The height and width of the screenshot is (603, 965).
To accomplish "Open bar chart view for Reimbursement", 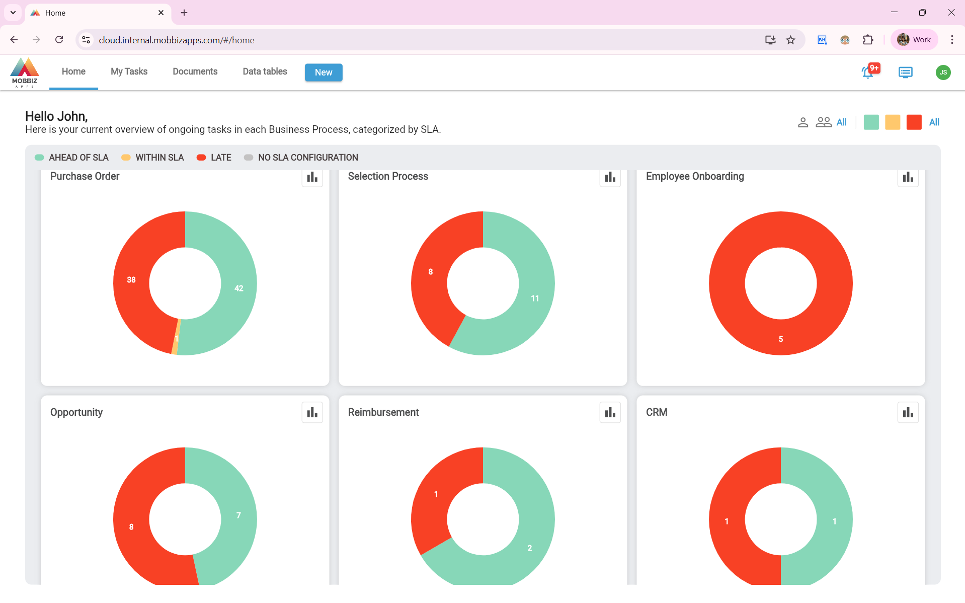I will [x=610, y=413].
